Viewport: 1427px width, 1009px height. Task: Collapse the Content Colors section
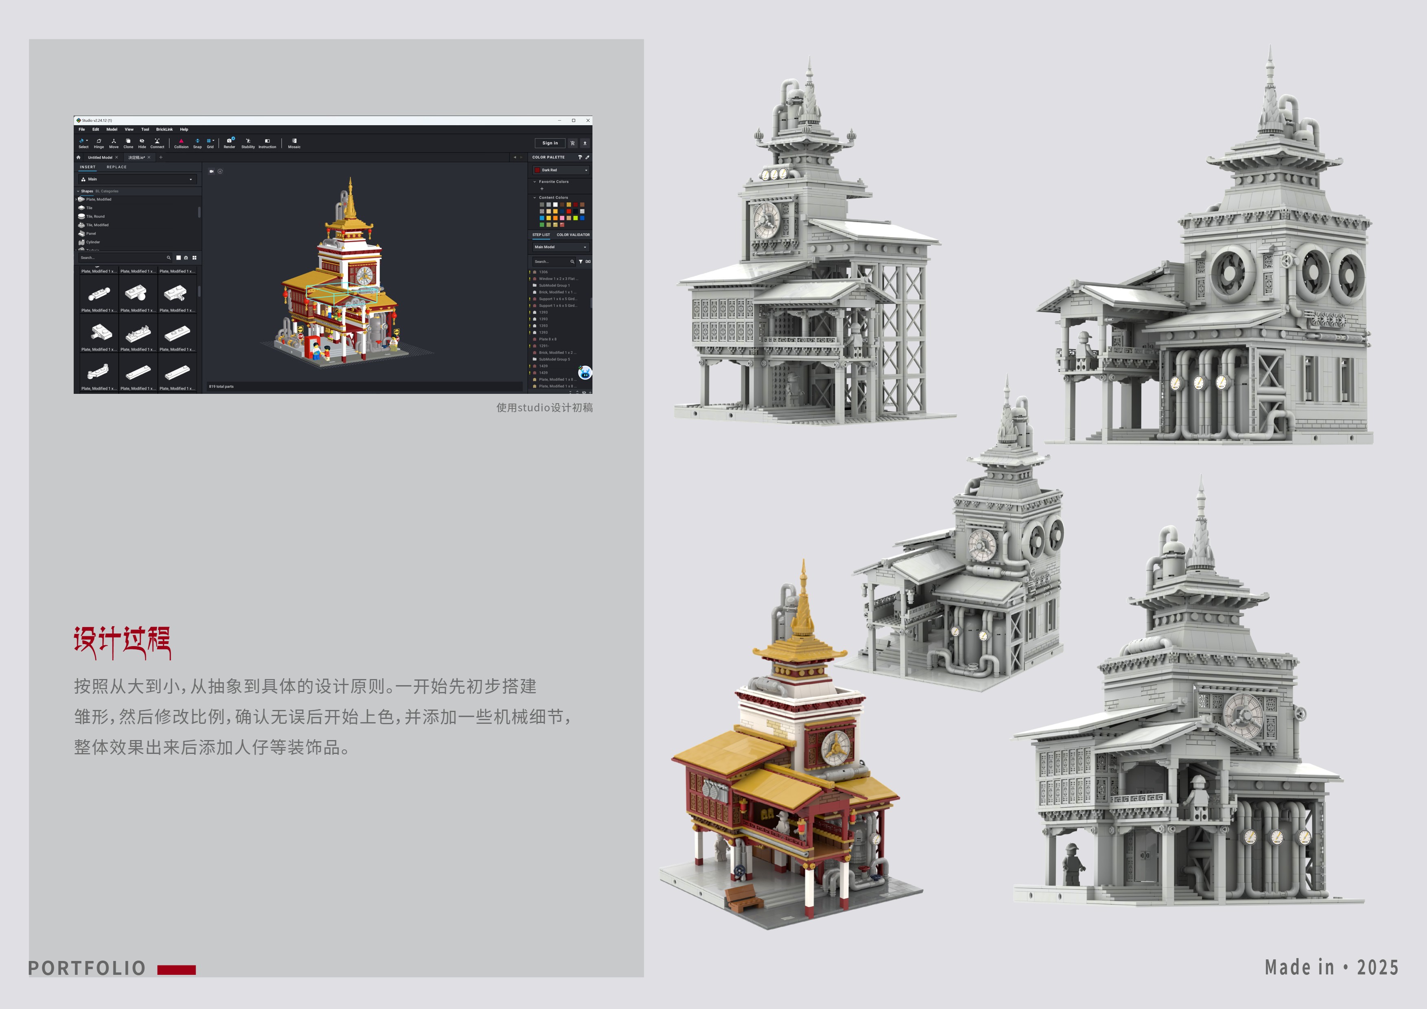pyautogui.click(x=535, y=198)
